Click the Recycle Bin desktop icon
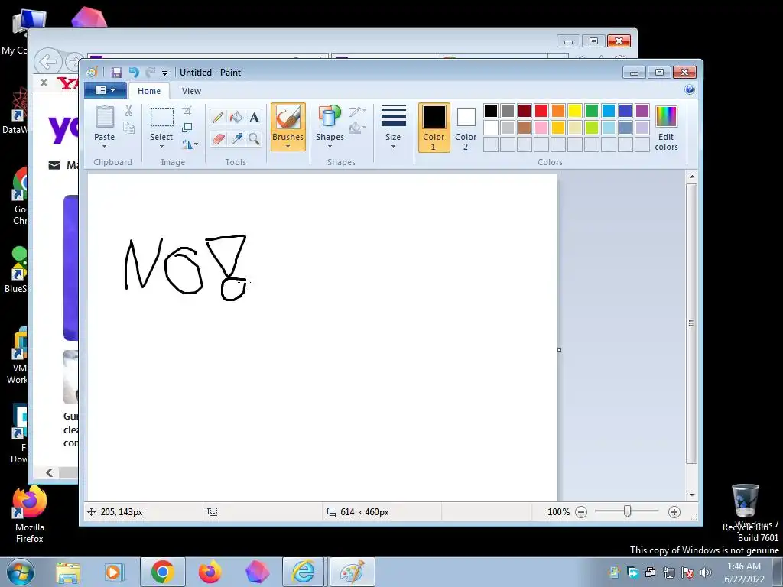 pyautogui.click(x=746, y=508)
